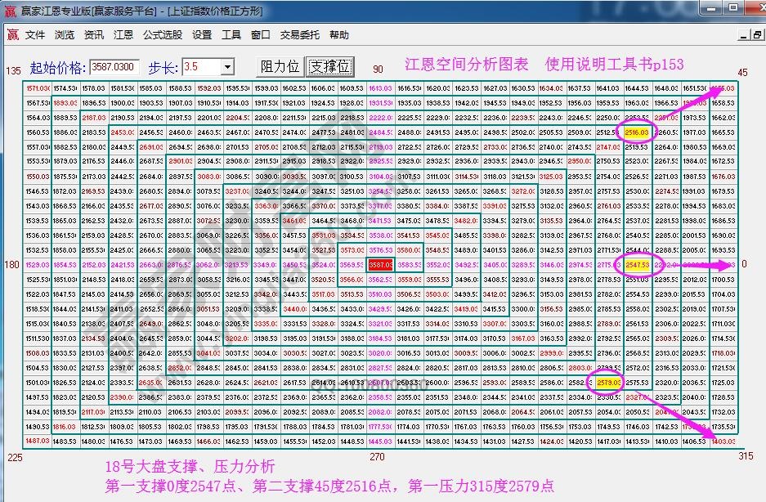Click the 赢 logo icon beside the 文件 menu
This screenshot has width=766, height=502.
point(12,34)
